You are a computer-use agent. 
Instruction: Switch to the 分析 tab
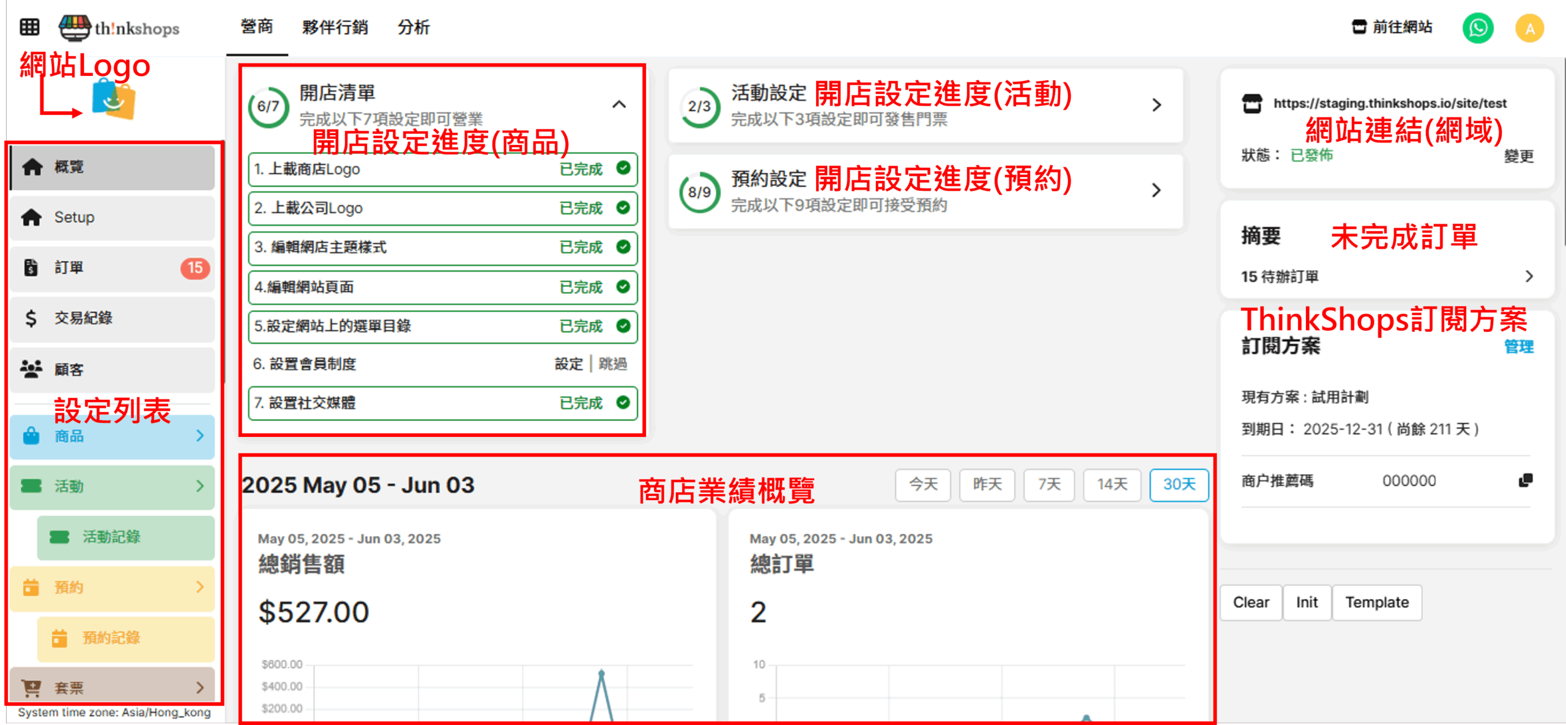pos(414,28)
